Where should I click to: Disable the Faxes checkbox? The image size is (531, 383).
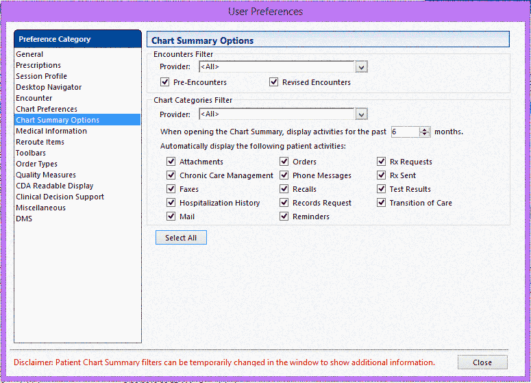point(171,189)
